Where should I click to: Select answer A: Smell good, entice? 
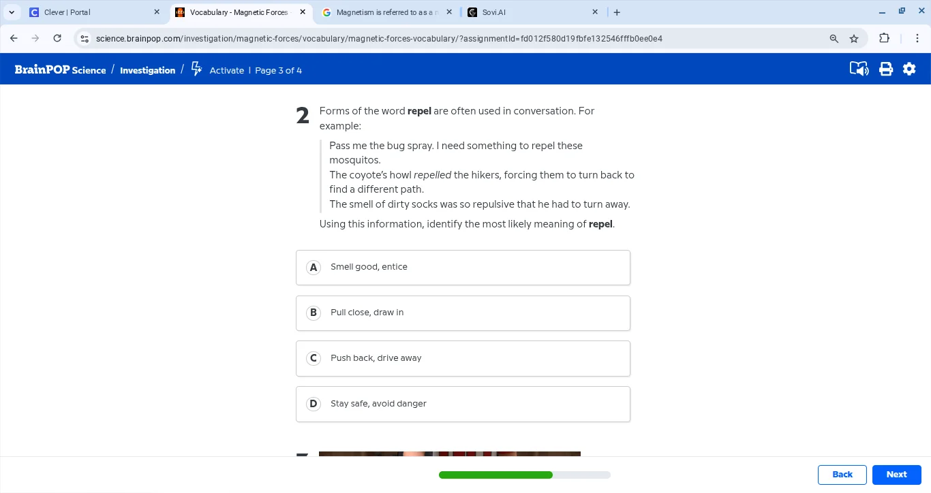pyautogui.click(x=463, y=267)
